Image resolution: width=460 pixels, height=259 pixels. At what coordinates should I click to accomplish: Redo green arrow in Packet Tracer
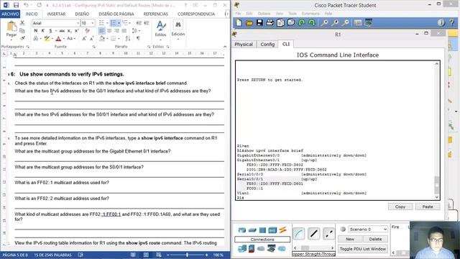click(311, 22)
